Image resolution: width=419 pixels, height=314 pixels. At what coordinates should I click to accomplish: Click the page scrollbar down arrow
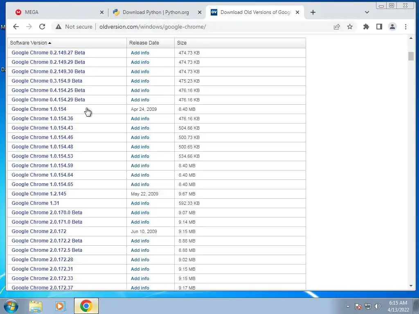[x=411, y=286]
